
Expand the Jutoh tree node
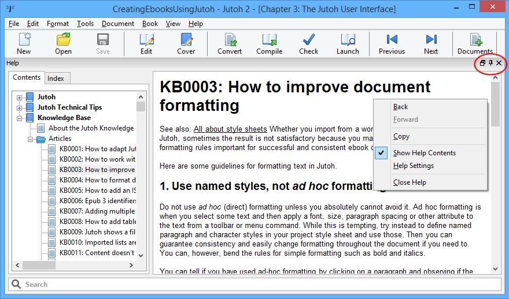click(19, 98)
